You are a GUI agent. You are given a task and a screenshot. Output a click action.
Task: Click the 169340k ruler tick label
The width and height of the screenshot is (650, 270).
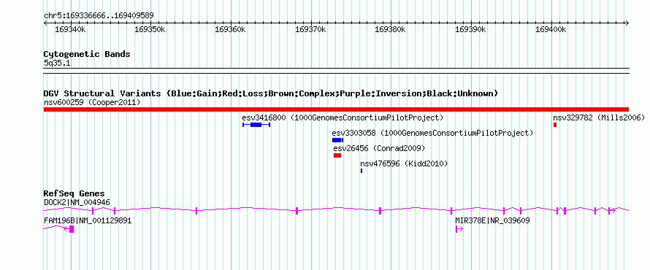click(x=70, y=30)
